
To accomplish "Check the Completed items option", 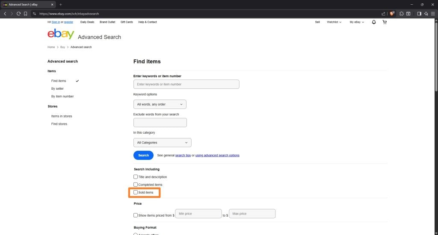I will click(136, 185).
